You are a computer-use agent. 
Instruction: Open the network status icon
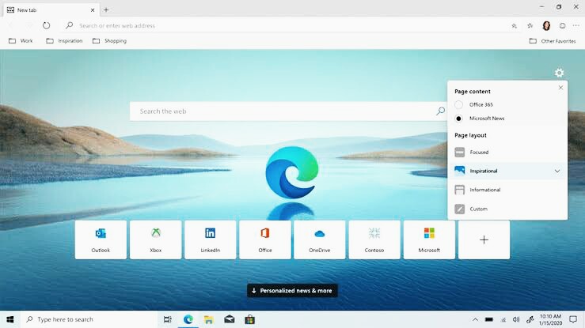(x=503, y=320)
